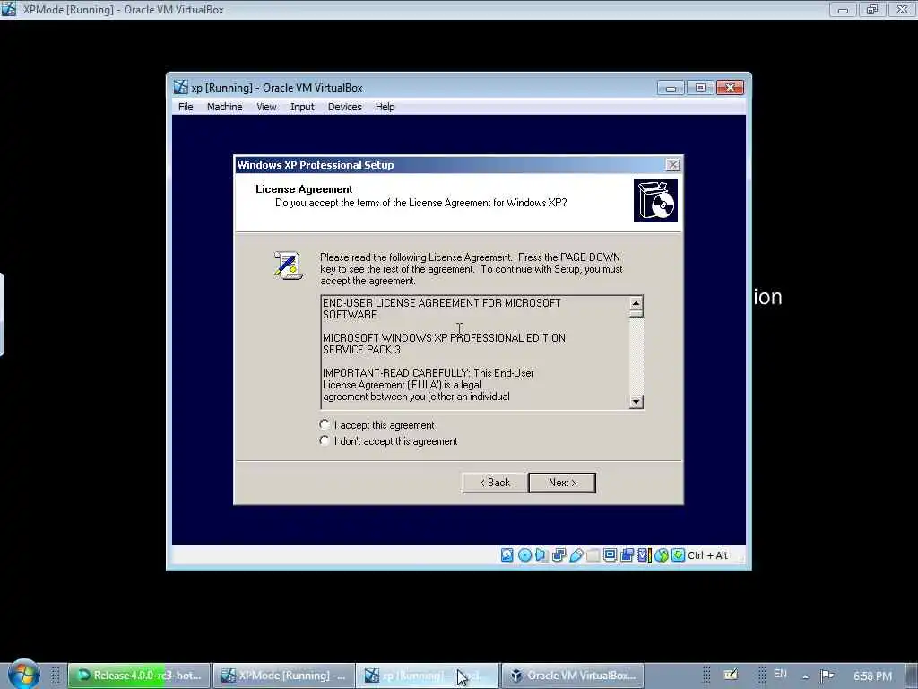Viewport: 918px width, 689px height.
Task: Show hidden tray icons arrow
Action: pyautogui.click(x=806, y=676)
